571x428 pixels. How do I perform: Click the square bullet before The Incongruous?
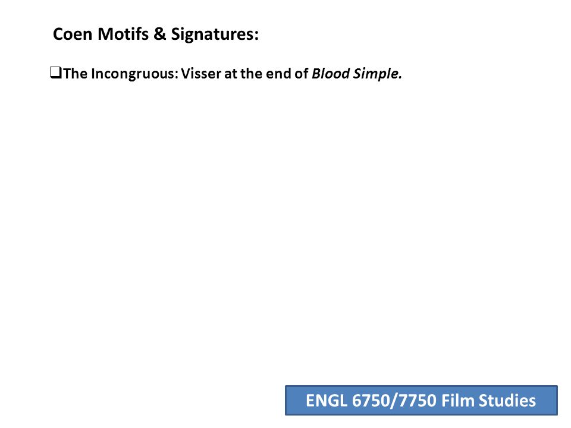coord(56,73)
